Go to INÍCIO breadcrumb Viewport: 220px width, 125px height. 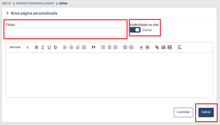click(x=7, y=3)
